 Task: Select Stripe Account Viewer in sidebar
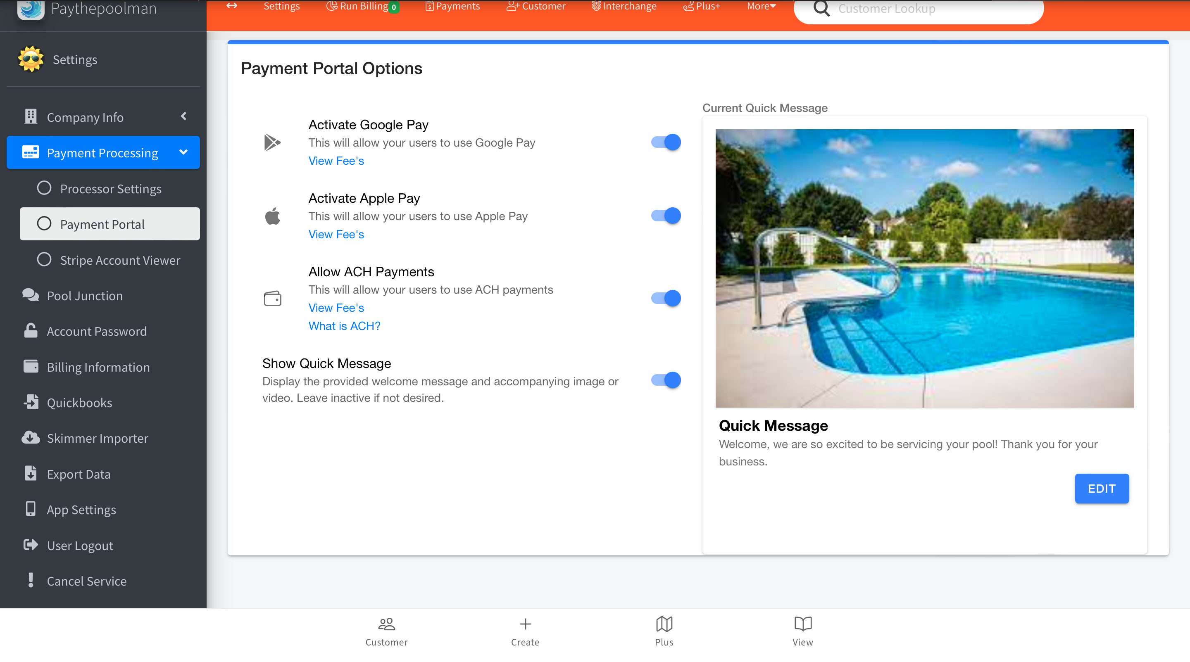pos(120,260)
